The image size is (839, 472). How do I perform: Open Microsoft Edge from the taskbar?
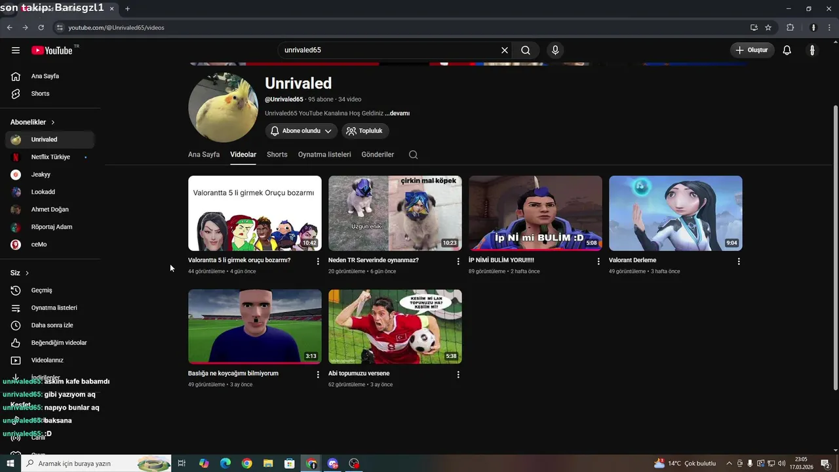point(225,463)
